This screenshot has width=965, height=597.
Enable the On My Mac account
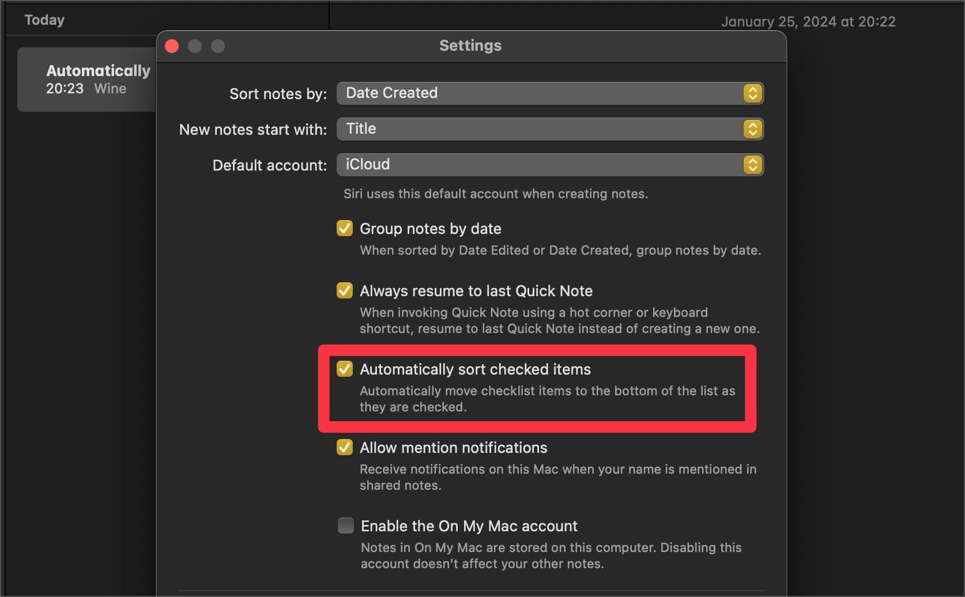tap(346, 525)
